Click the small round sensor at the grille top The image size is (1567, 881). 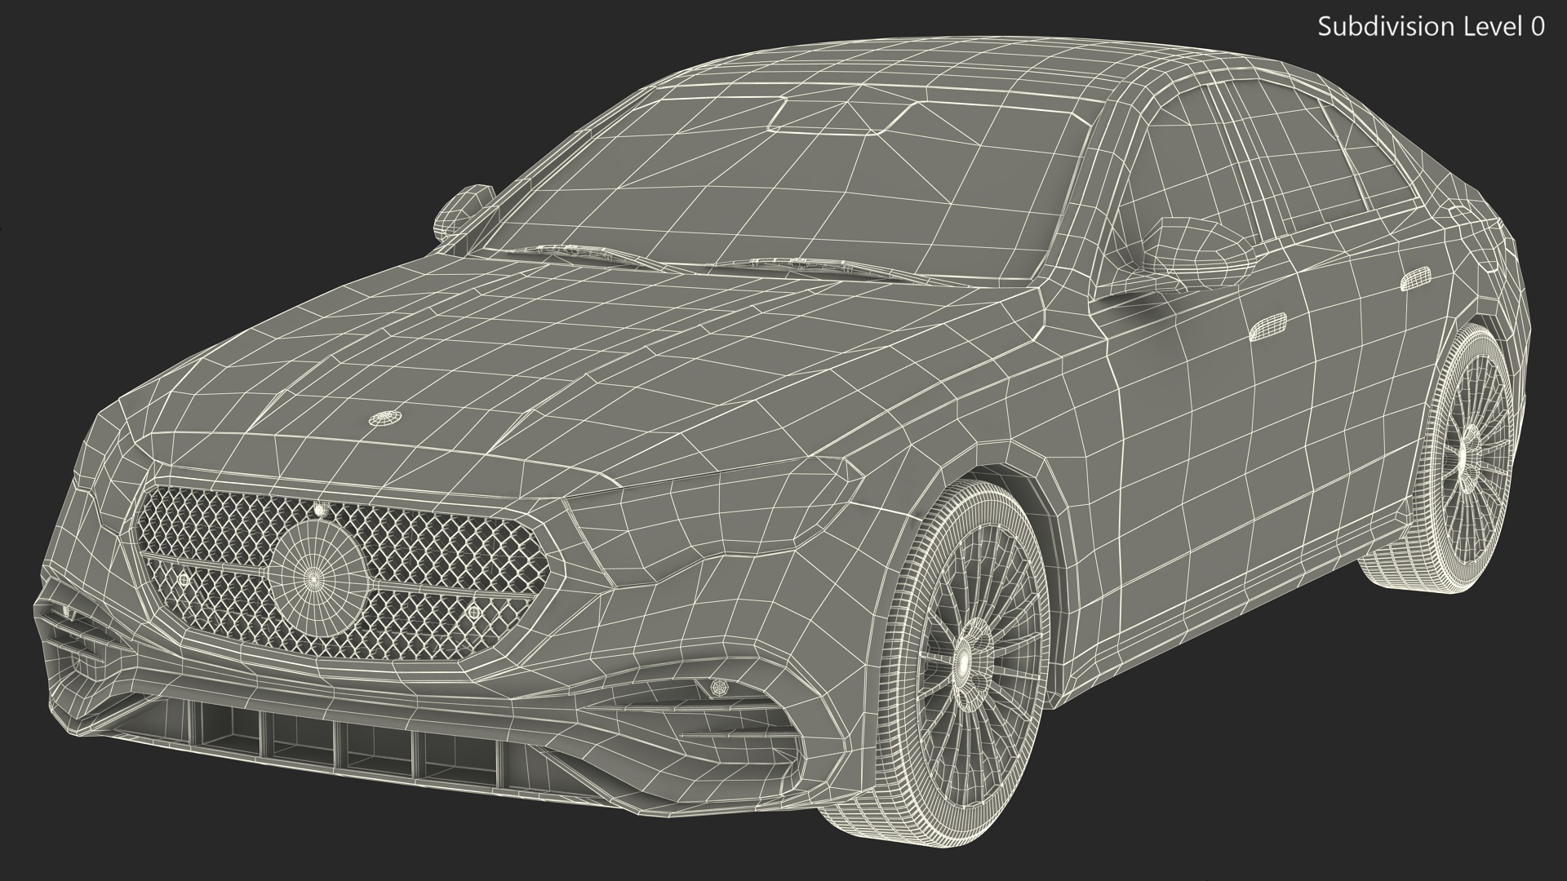click(x=319, y=510)
